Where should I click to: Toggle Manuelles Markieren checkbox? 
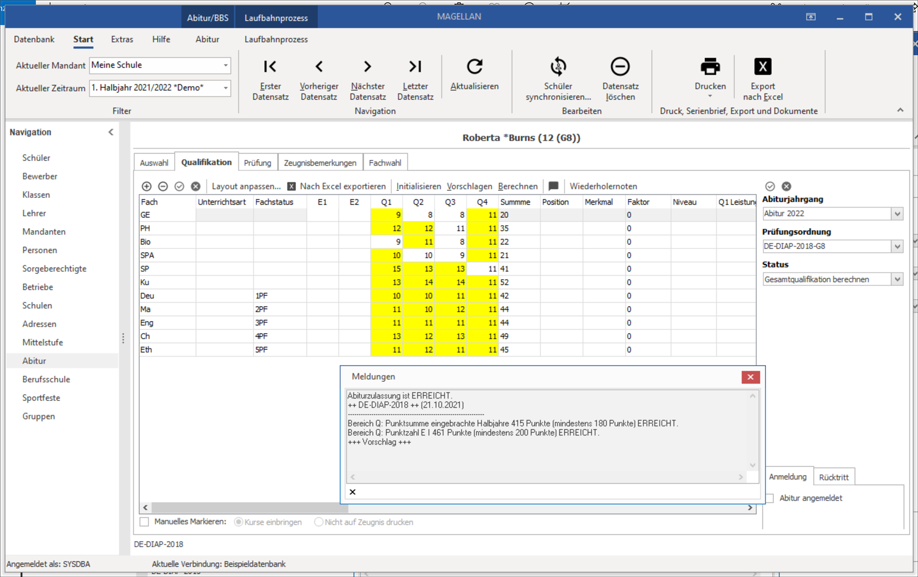point(144,522)
